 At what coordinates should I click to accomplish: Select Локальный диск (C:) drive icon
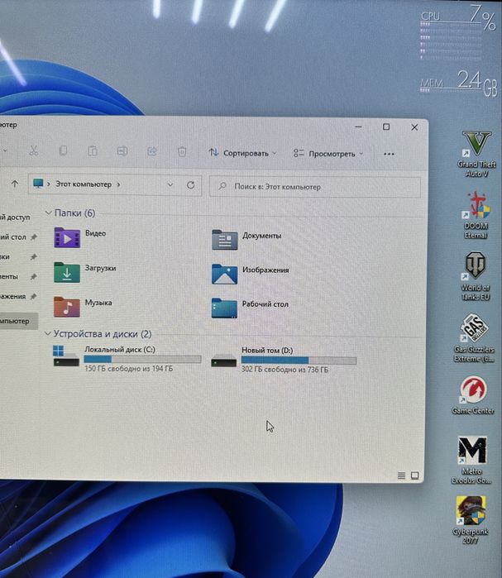[66, 356]
